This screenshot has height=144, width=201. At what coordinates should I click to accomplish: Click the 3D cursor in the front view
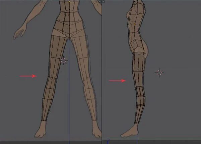(x=64, y=60)
